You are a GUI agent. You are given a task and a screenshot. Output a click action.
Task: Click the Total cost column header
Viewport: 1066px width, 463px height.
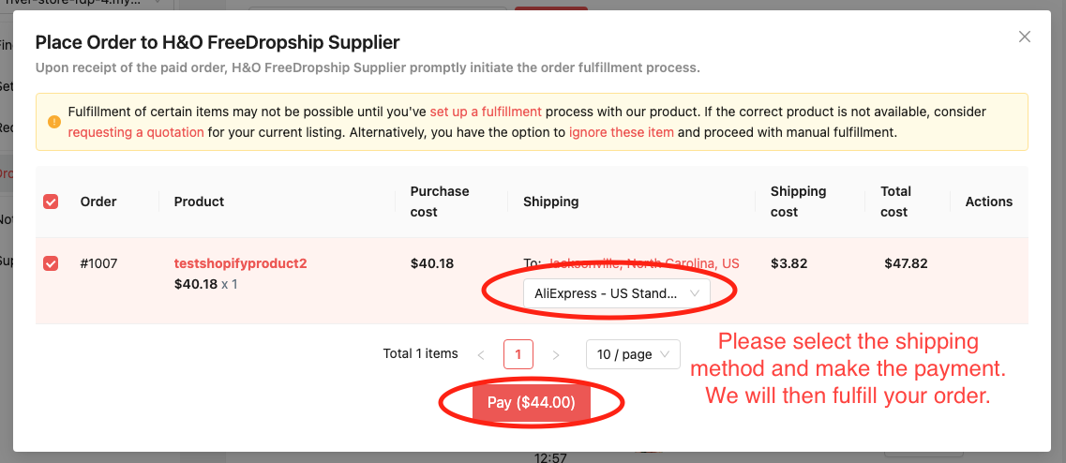(x=896, y=202)
